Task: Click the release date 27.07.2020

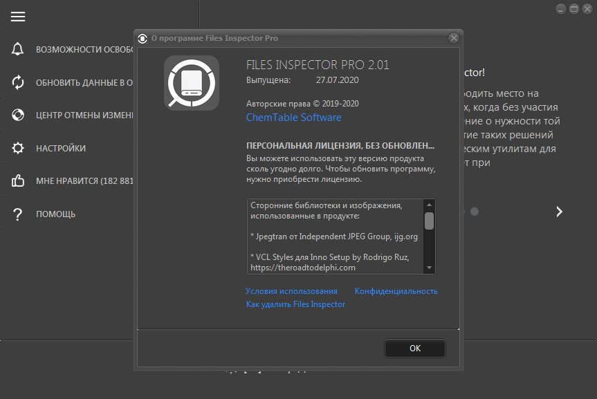Action: (338, 80)
